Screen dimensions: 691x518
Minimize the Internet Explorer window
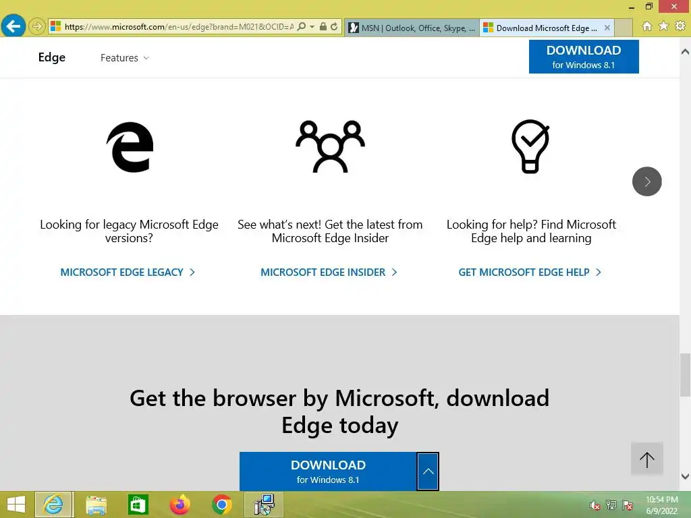tap(632, 7)
